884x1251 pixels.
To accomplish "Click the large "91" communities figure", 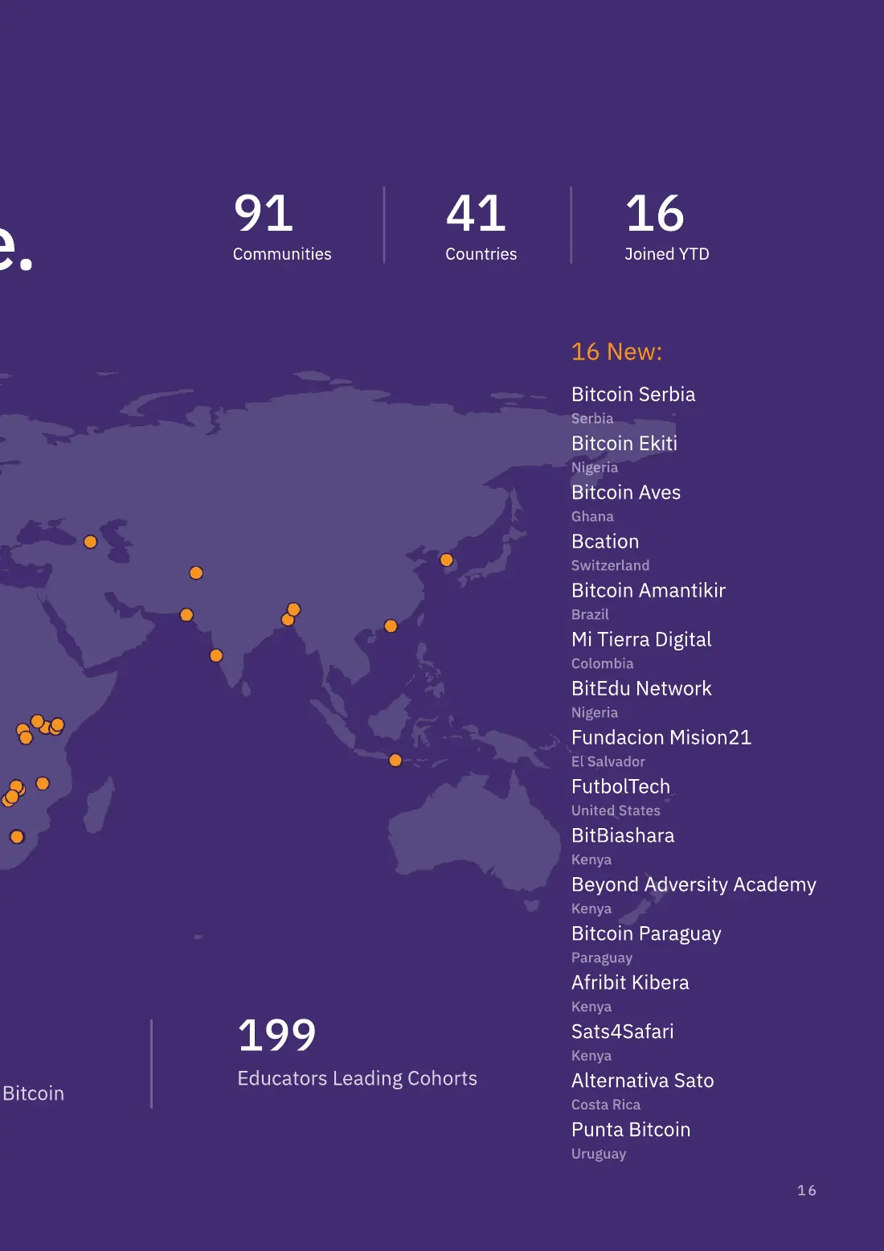I will coord(264,213).
